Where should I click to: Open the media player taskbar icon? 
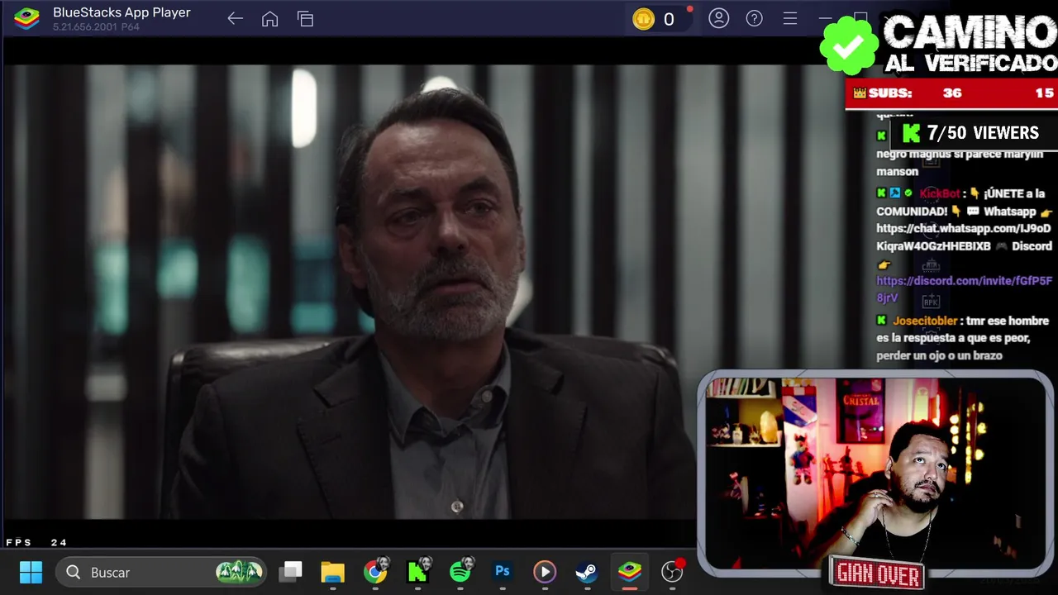coord(544,572)
